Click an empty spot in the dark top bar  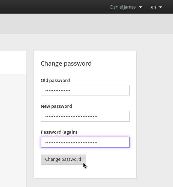(x=54, y=7)
